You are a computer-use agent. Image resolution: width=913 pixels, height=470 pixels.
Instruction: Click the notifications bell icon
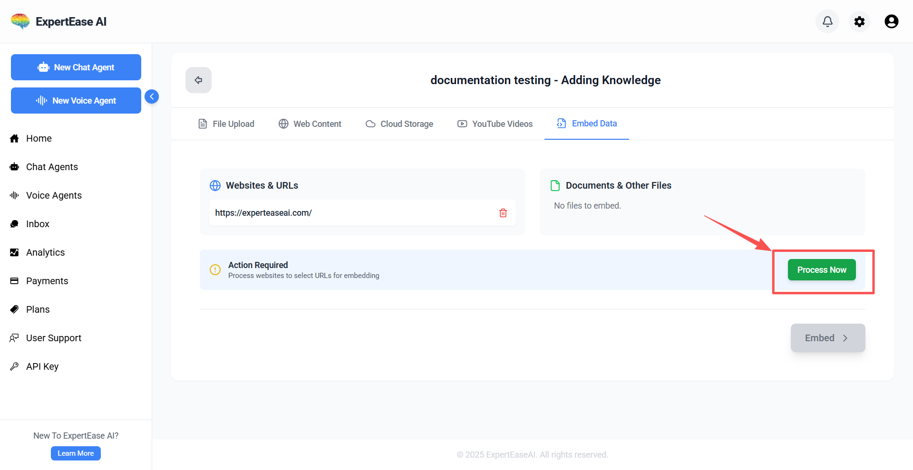coord(827,21)
